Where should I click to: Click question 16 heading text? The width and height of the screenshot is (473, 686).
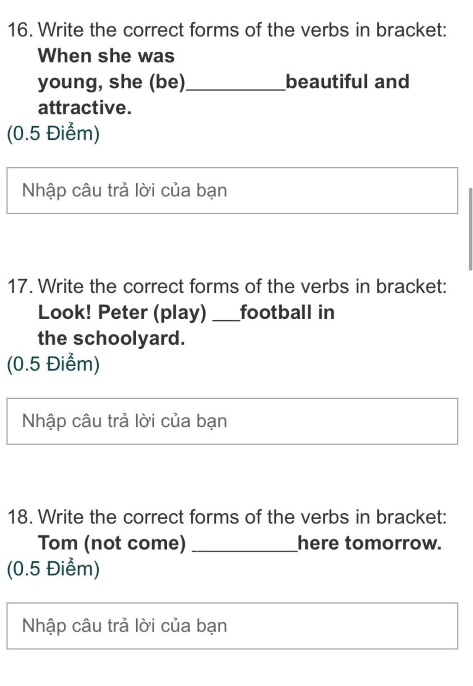(x=227, y=30)
